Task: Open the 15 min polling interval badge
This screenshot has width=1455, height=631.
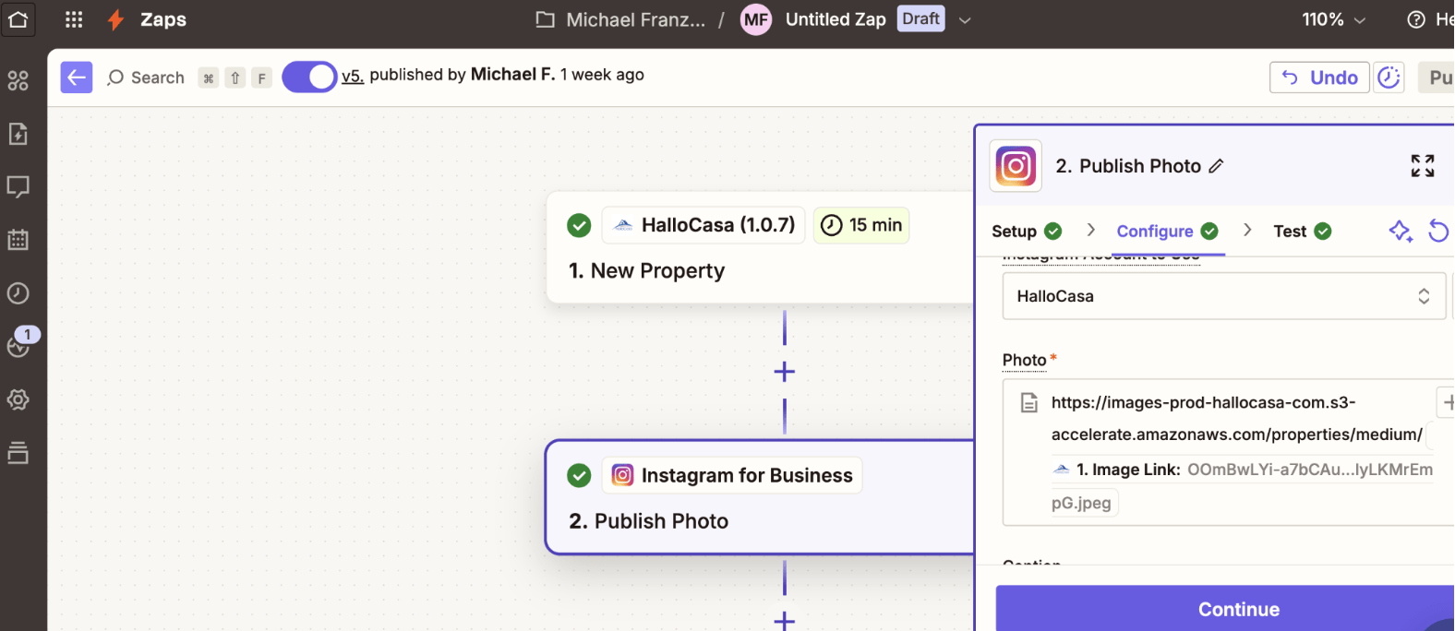Action: [861, 225]
